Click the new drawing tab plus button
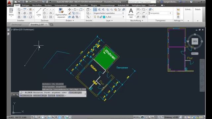 [52, 24]
